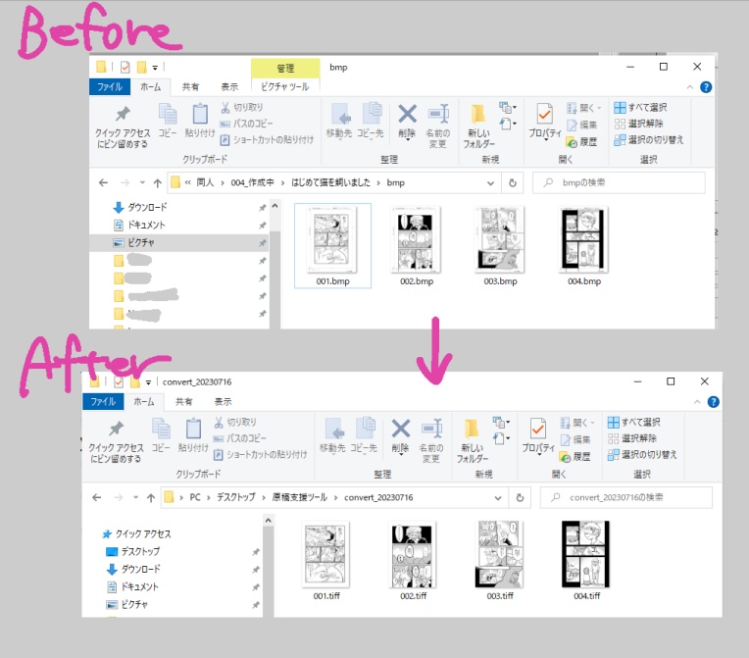749x658 pixels.
Task: Switch to 共有 tab in bmp window
Action: [x=190, y=87]
